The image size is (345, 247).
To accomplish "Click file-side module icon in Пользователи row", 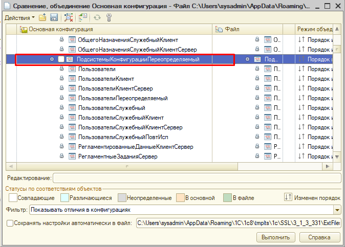I will pyautogui.click(x=268, y=69).
